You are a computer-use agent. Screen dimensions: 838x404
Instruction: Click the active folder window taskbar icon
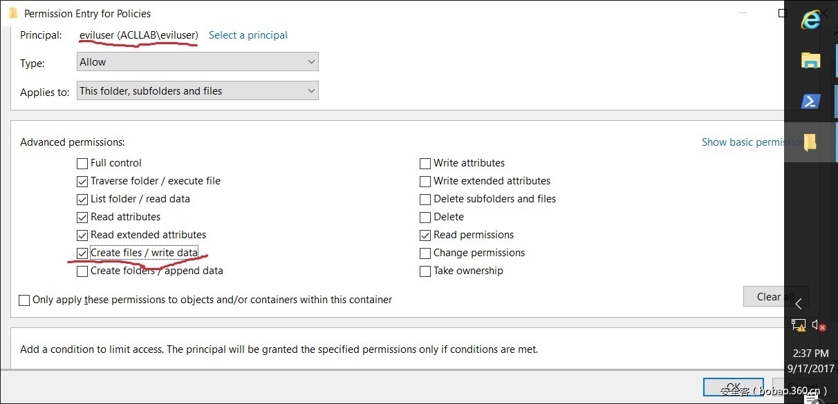pos(810,142)
